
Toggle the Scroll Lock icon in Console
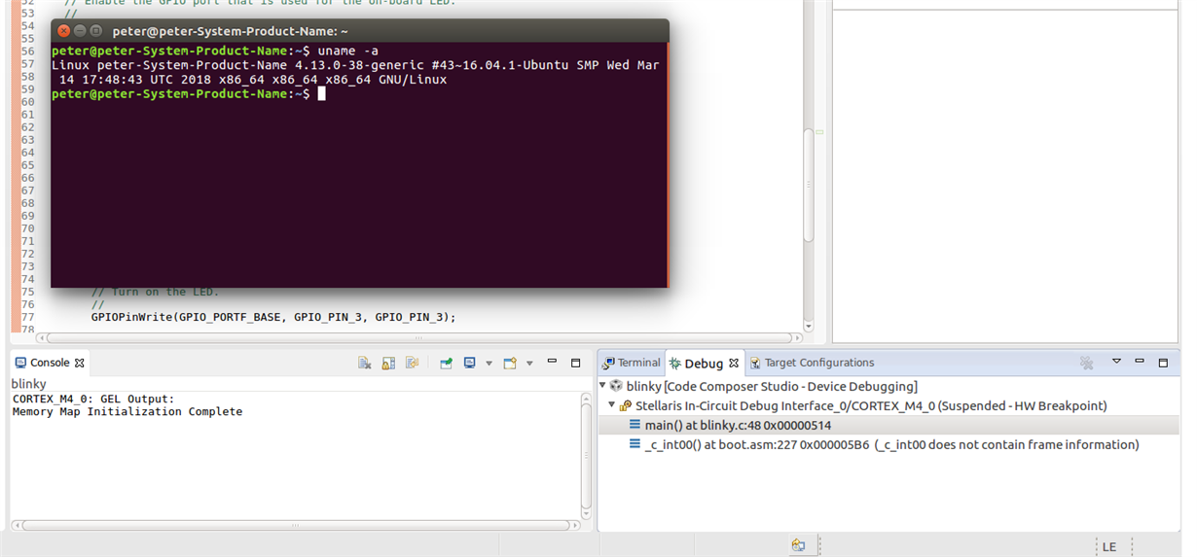388,364
